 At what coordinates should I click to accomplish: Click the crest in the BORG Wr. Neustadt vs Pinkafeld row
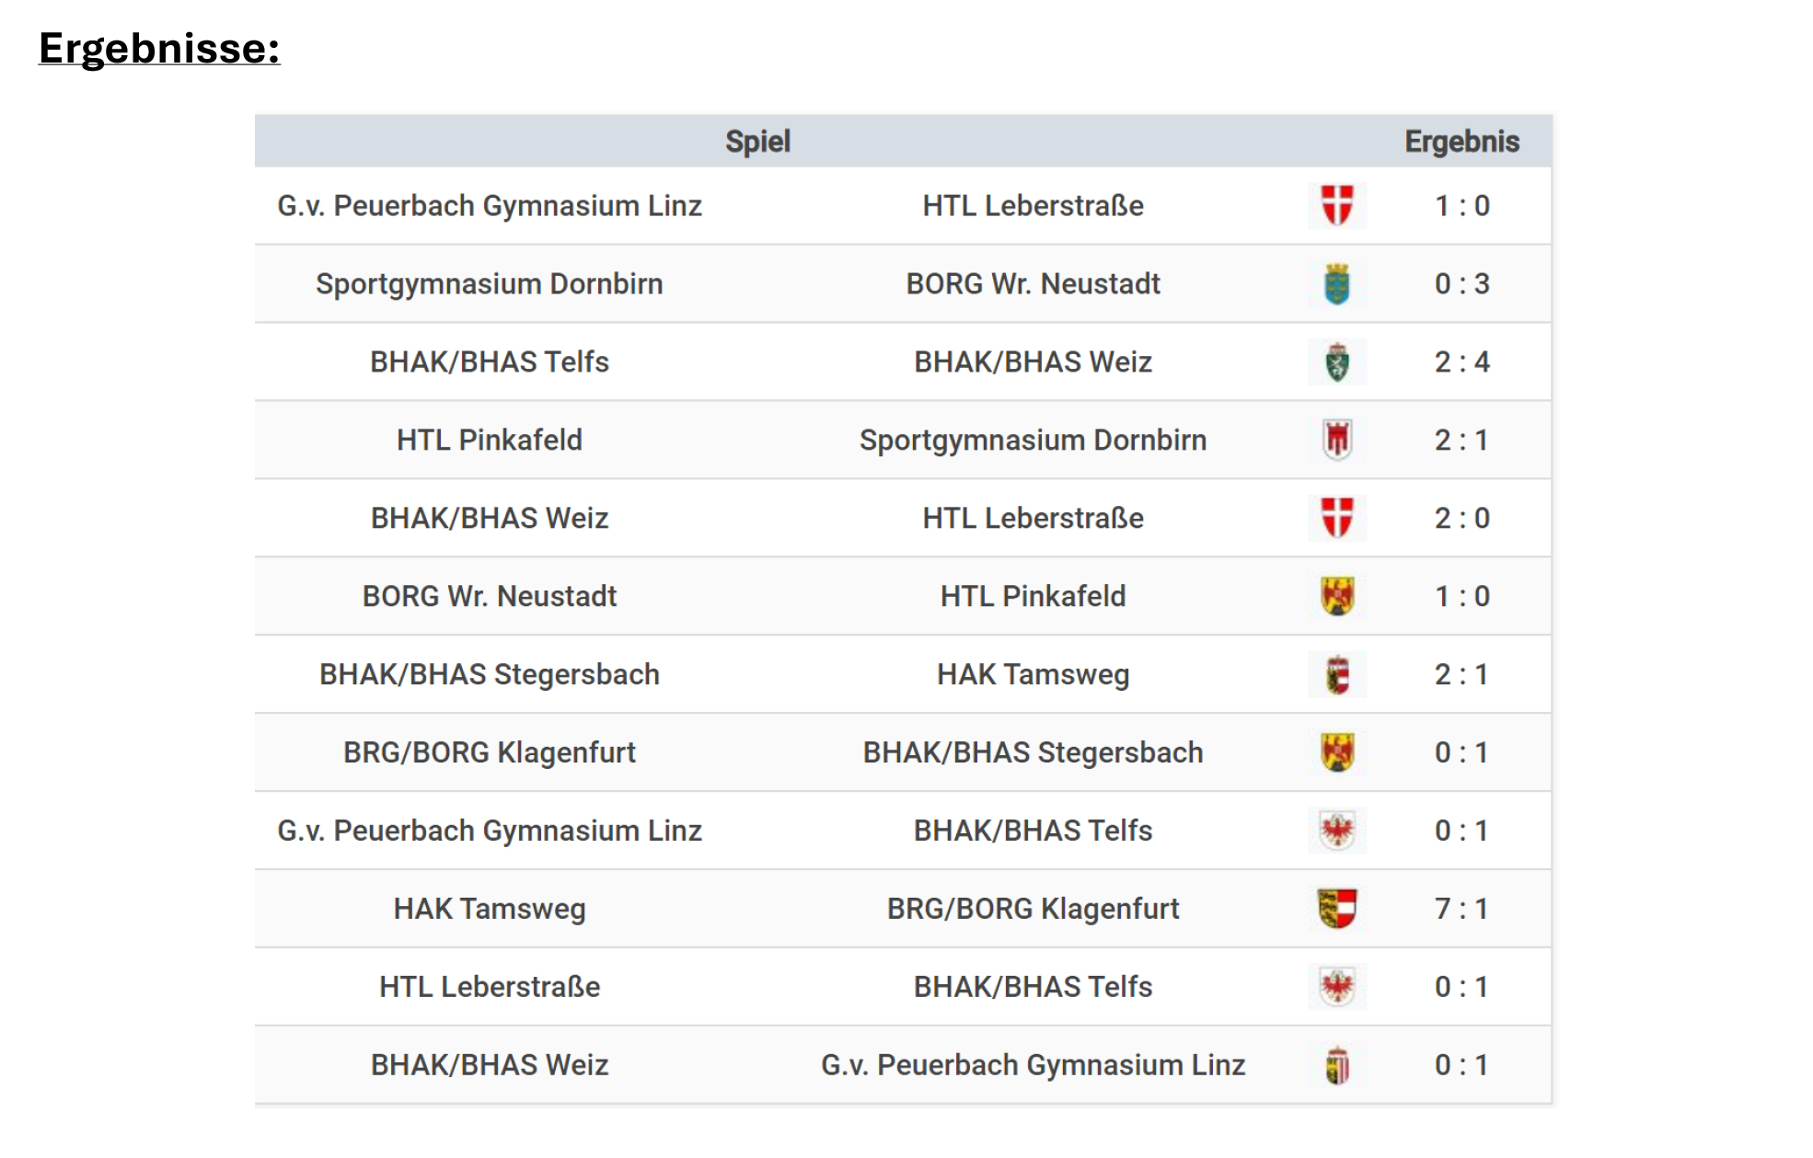(1336, 597)
